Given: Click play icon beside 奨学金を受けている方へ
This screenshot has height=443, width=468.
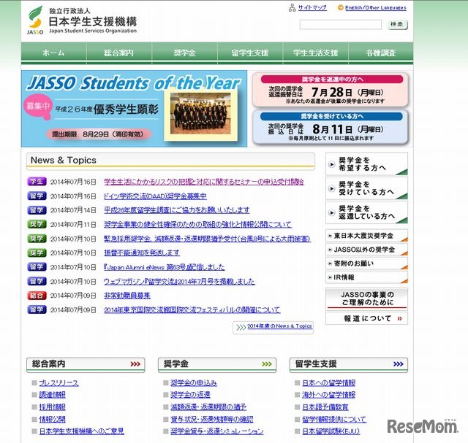Looking at the screenshot, I should click(x=331, y=188).
